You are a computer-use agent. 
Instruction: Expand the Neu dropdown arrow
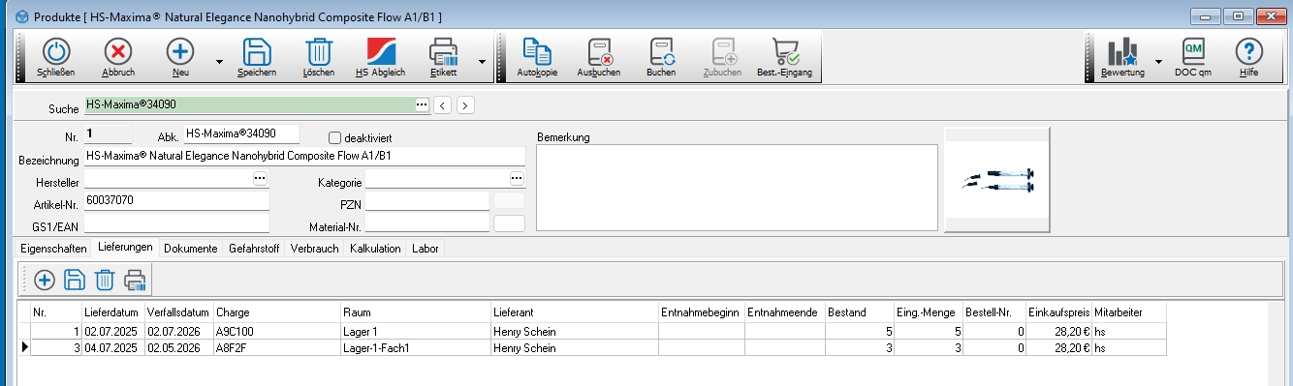coord(219,61)
